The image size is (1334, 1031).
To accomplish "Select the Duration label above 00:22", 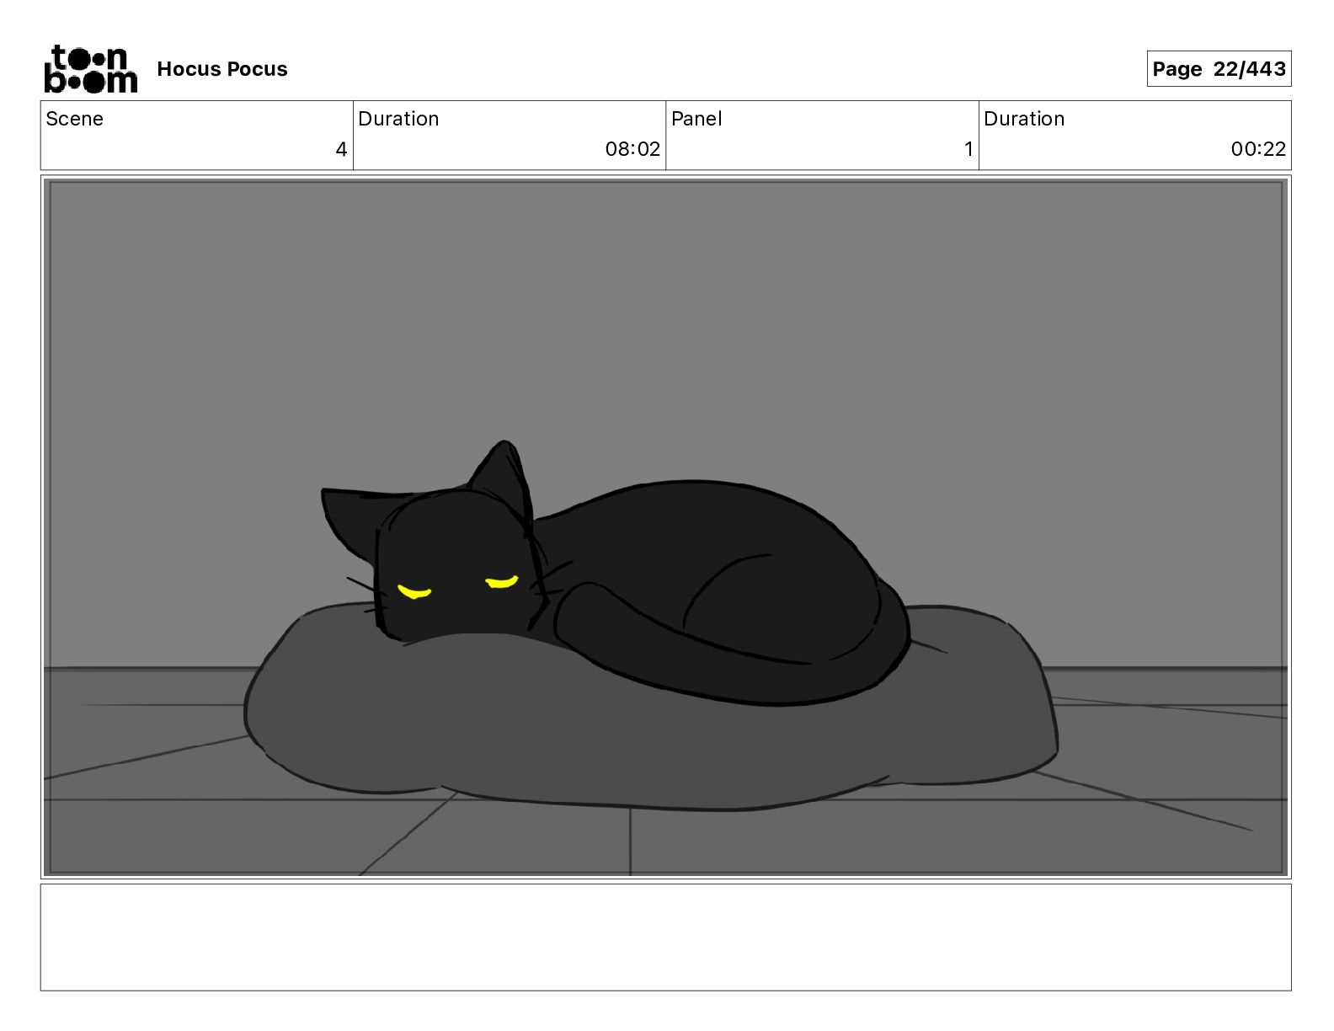I will click(1024, 119).
